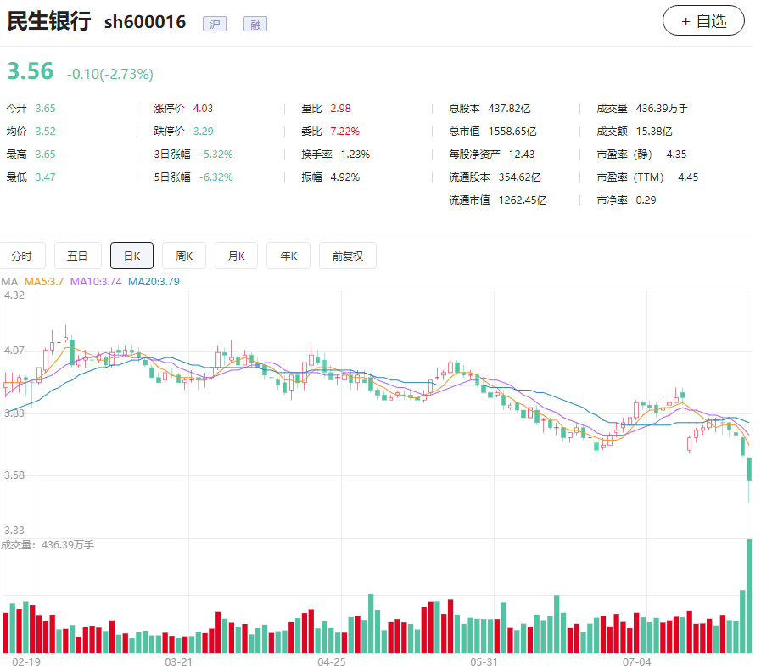The height and width of the screenshot is (669, 761).
Task: Click the 03-21 date axis label
Action: tap(179, 661)
